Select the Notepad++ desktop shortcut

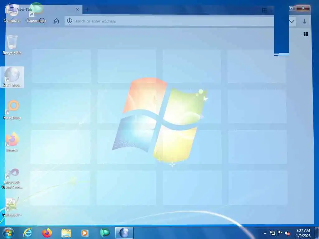[x=12, y=207]
